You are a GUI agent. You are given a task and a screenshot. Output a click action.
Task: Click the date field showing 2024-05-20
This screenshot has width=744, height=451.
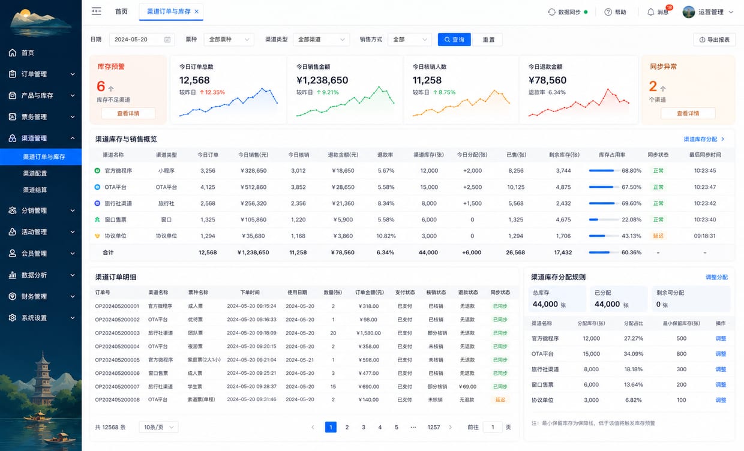[141, 40]
